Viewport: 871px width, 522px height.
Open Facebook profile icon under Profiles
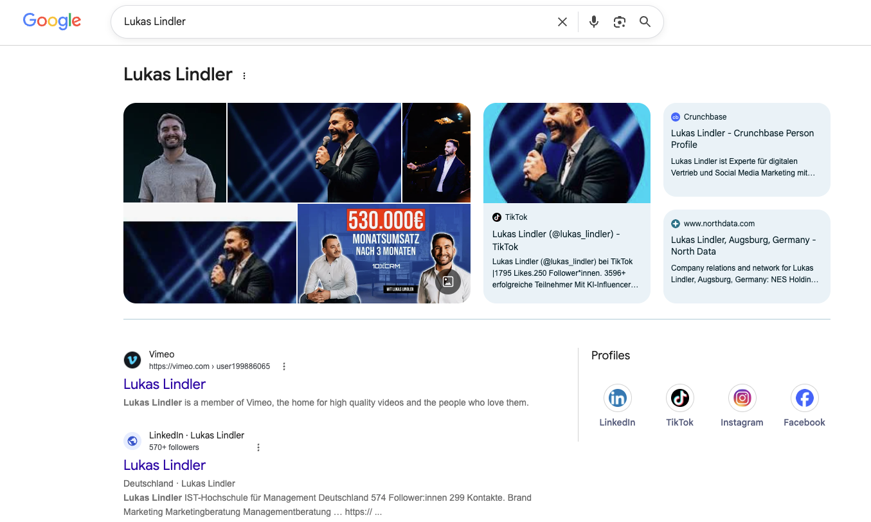click(804, 399)
